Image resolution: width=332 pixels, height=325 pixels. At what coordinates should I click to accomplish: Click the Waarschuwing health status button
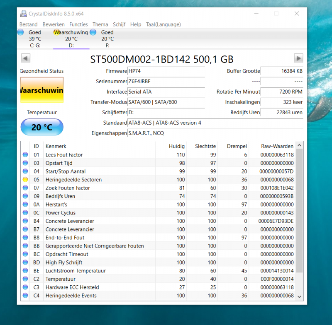[x=42, y=90]
